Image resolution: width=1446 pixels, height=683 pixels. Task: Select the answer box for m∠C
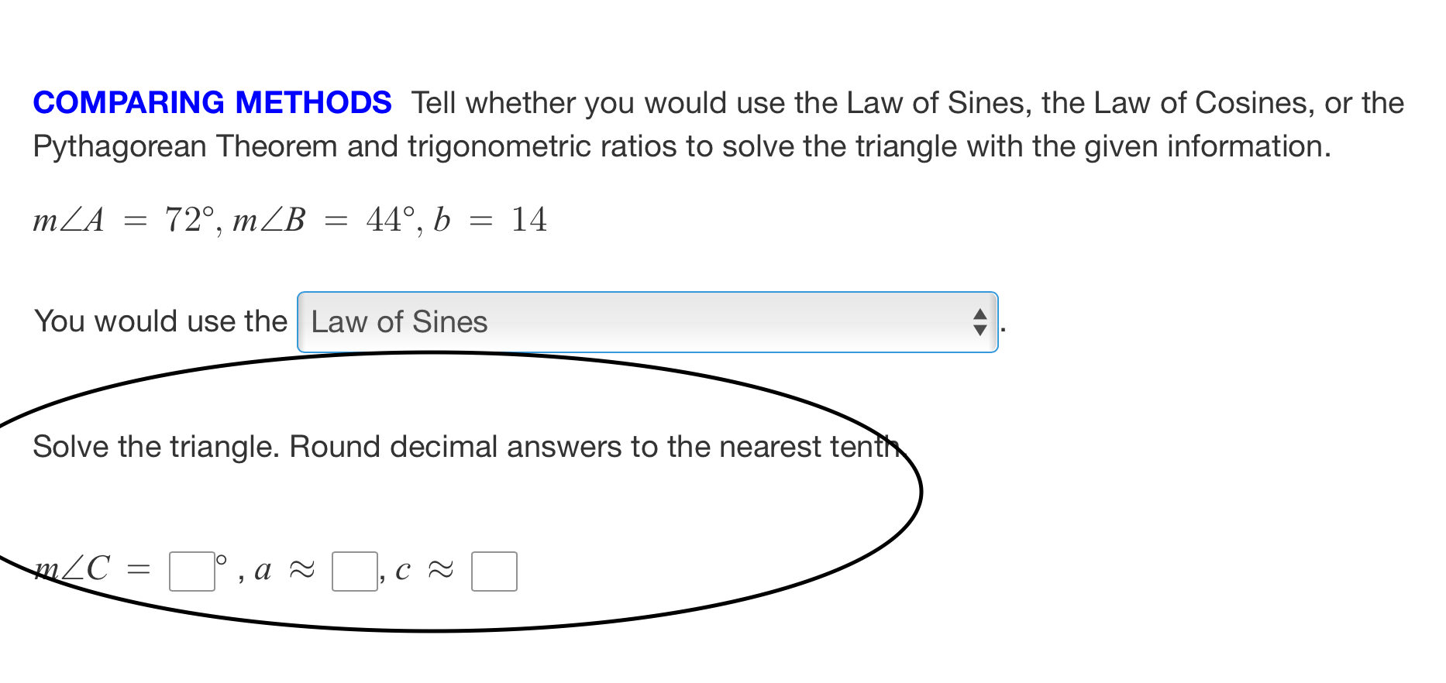(x=191, y=571)
